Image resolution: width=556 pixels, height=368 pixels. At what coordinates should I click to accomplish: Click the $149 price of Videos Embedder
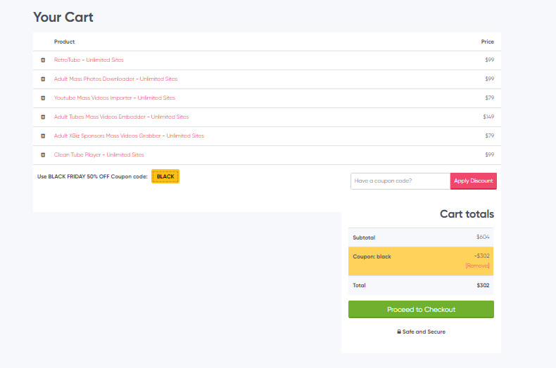pyautogui.click(x=488, y=117)
